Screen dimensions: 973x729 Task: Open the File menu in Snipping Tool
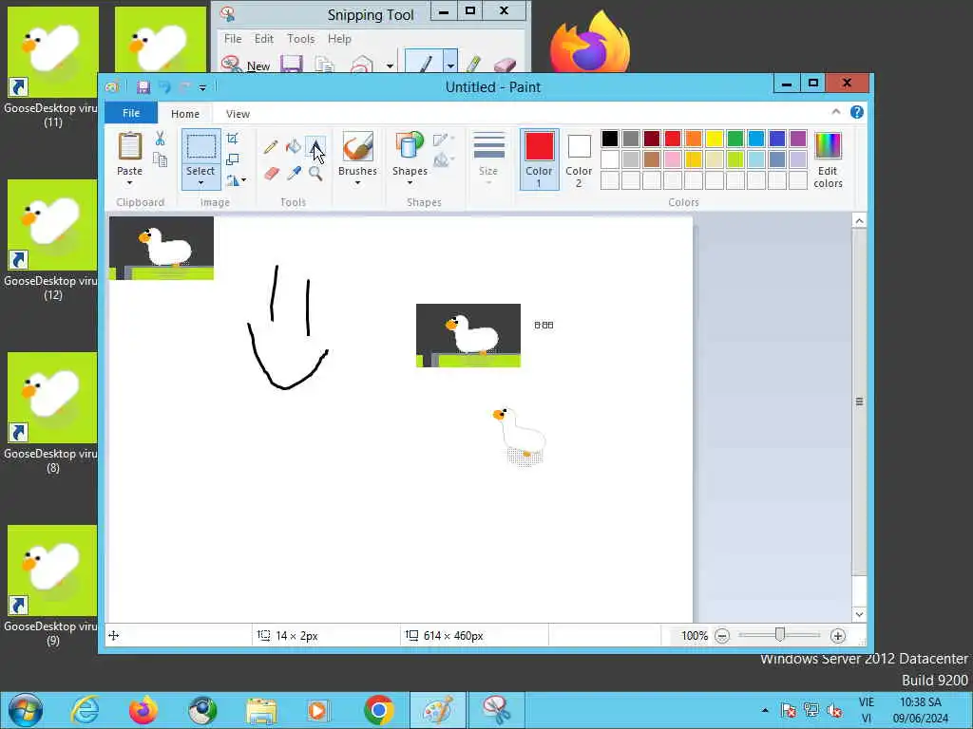tap(233, 39)
